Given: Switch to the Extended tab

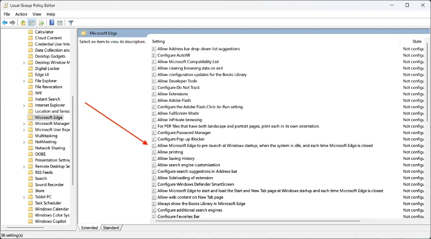Looking at the screenshot, I should tap(89, 228).
